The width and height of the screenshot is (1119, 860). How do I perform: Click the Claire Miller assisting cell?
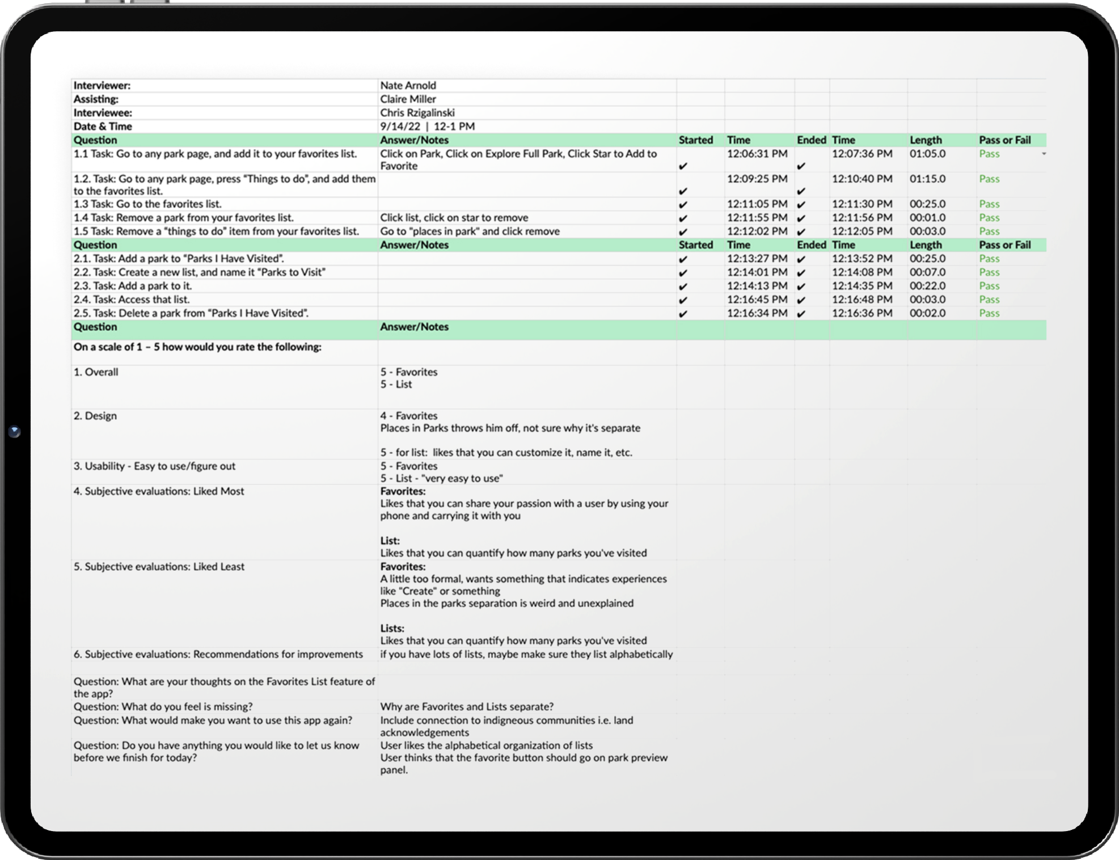click(409, 99)
